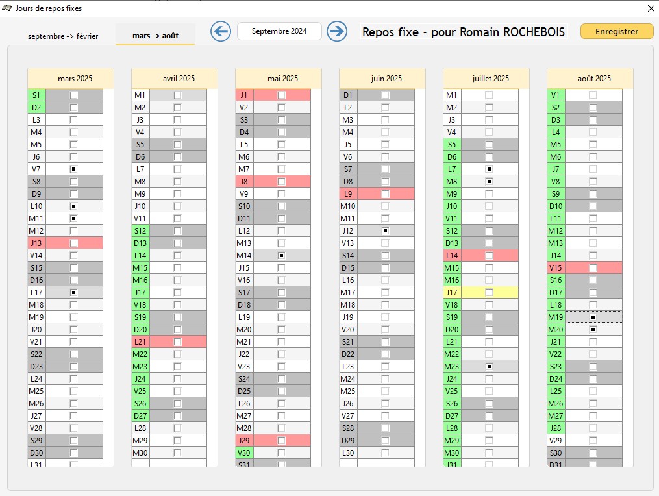
Task: Switch to septembre -> février tab
Action: (63, 36)
